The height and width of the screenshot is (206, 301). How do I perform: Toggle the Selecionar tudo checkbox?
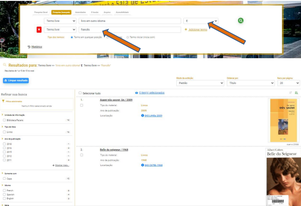80,93
